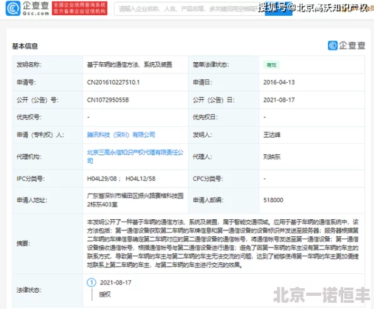Viewport: 374px width, 309px height.
Task: Click the 优先权号 field label
Action: (29, 117)
